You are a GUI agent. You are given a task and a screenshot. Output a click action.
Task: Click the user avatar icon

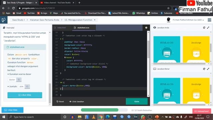click(x=168, y=20)
